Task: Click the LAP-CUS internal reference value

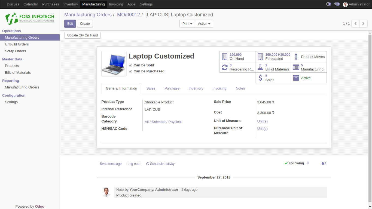Action: click(x=153, y=110)
